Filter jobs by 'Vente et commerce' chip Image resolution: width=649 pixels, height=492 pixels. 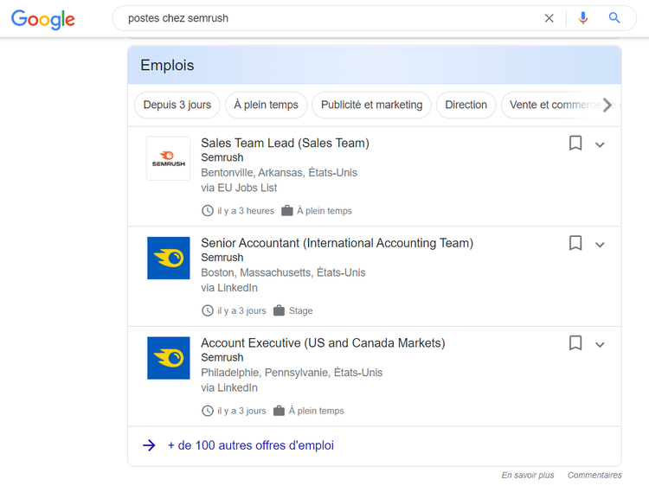[555, 105]
